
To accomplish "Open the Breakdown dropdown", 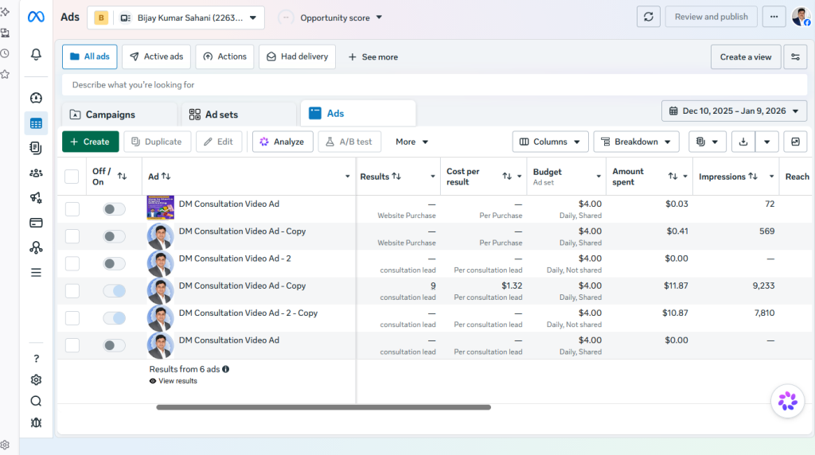I will pyautogui.click(x=636, y=142).
